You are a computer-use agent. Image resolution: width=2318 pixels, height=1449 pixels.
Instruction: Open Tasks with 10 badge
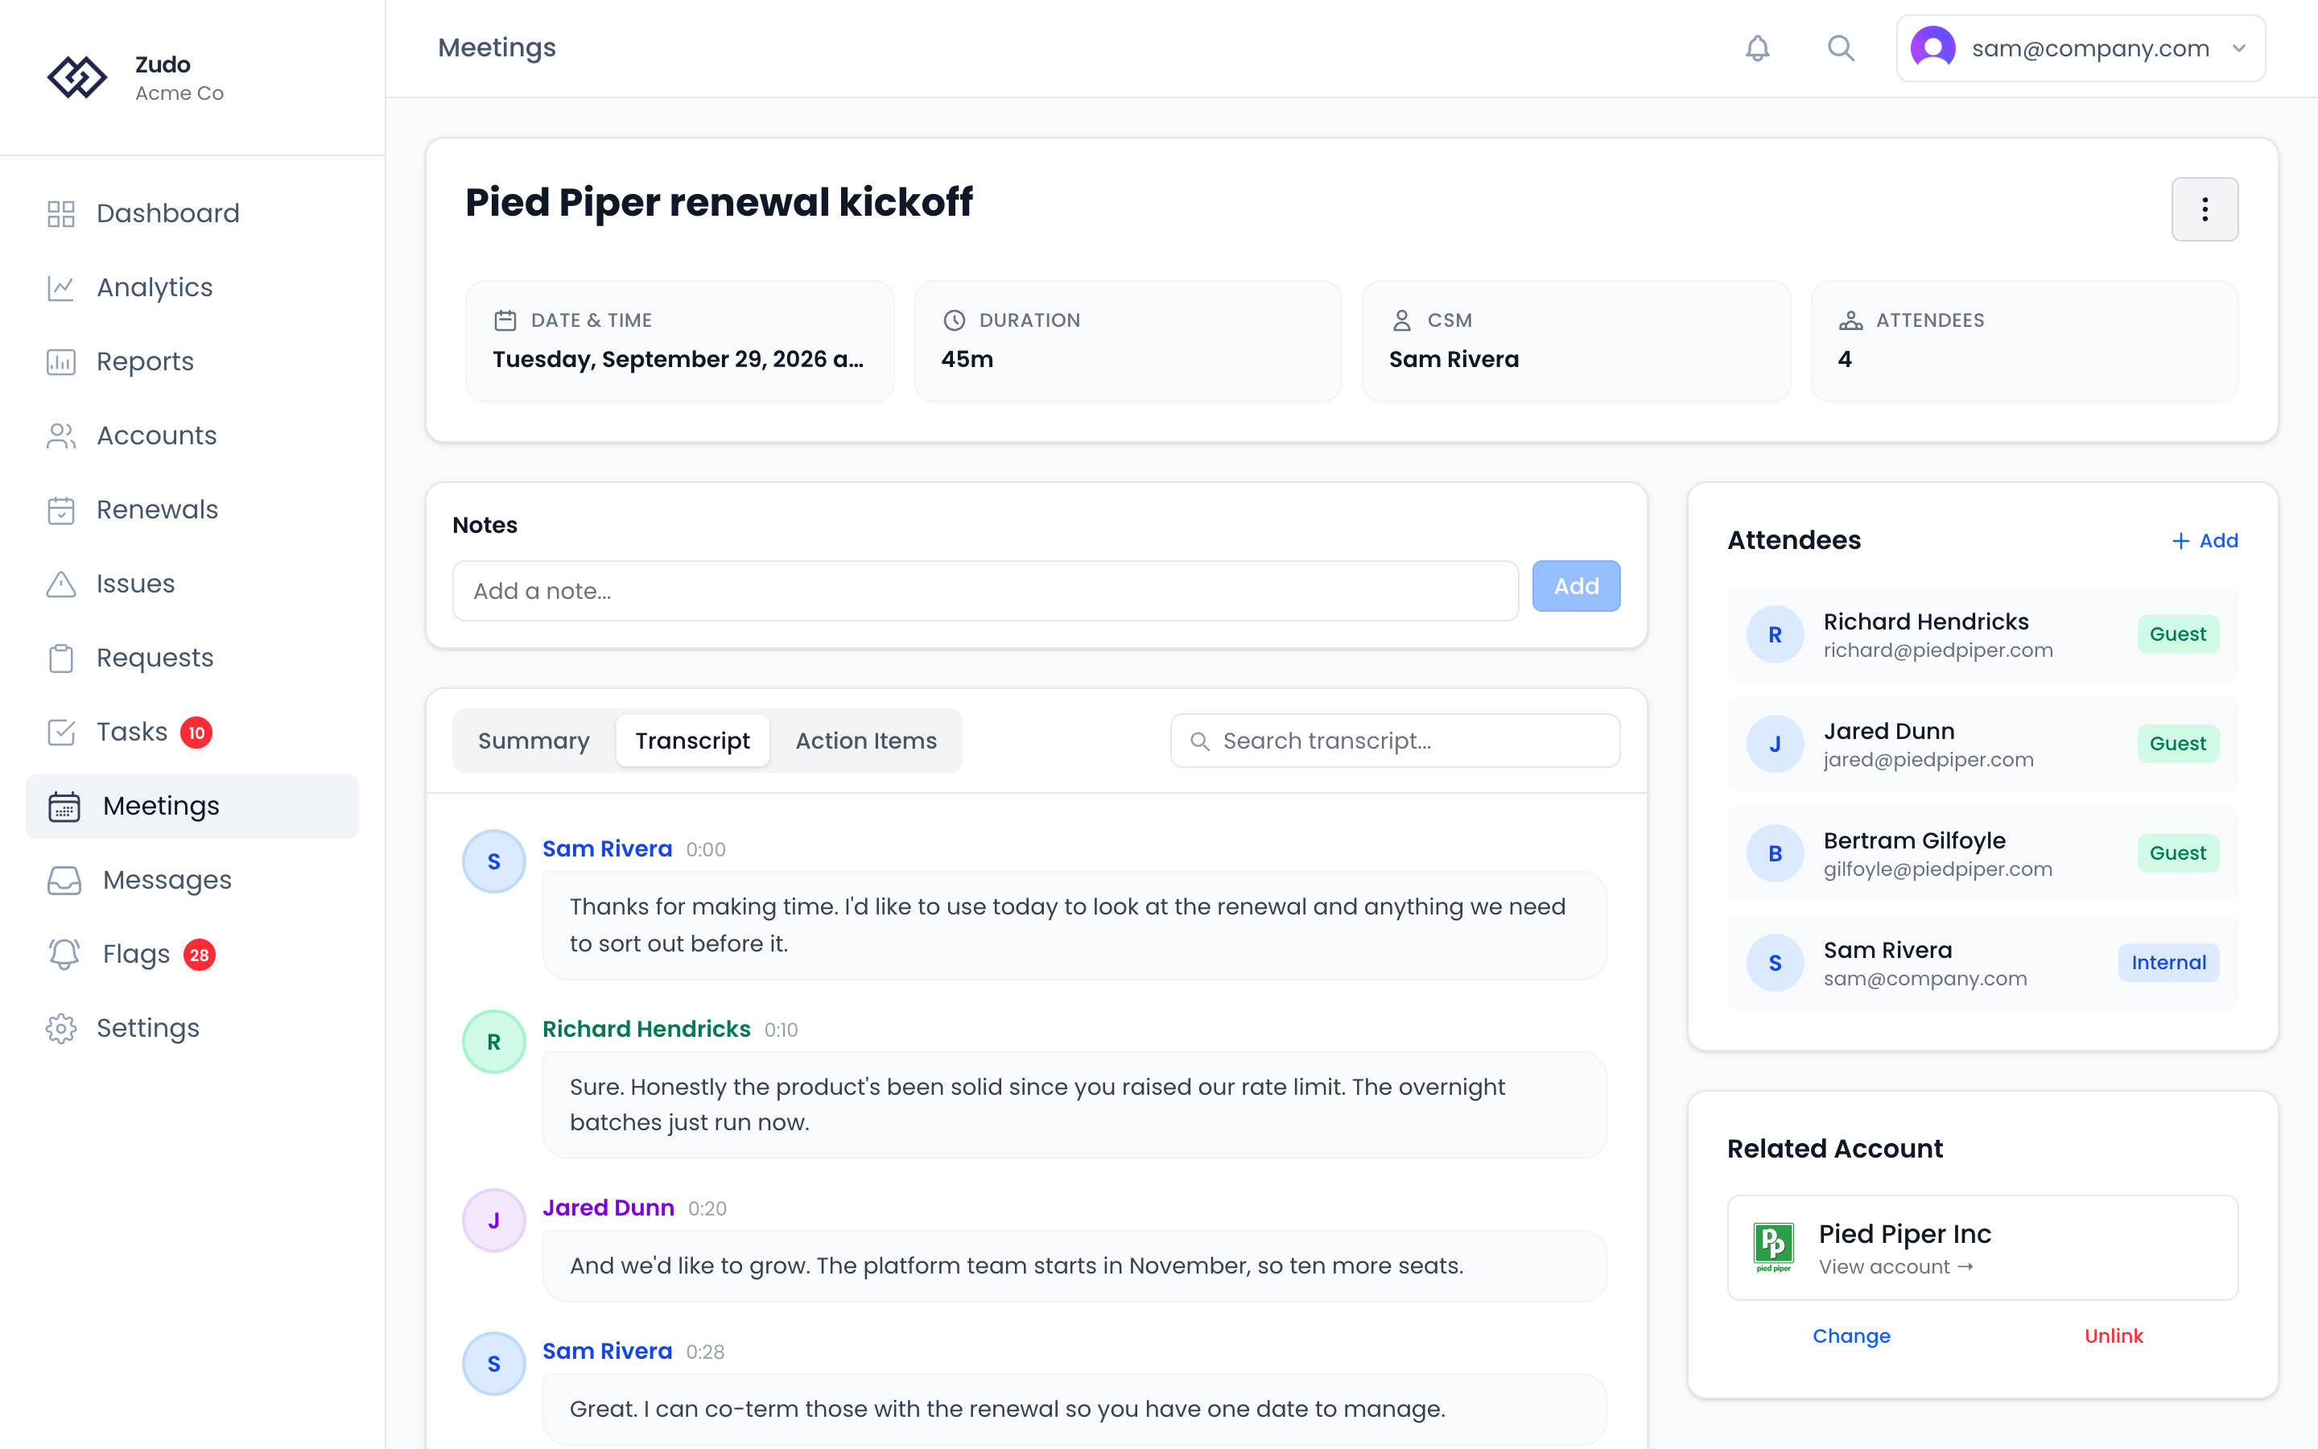pyautogui.click(x=192, y=733)
